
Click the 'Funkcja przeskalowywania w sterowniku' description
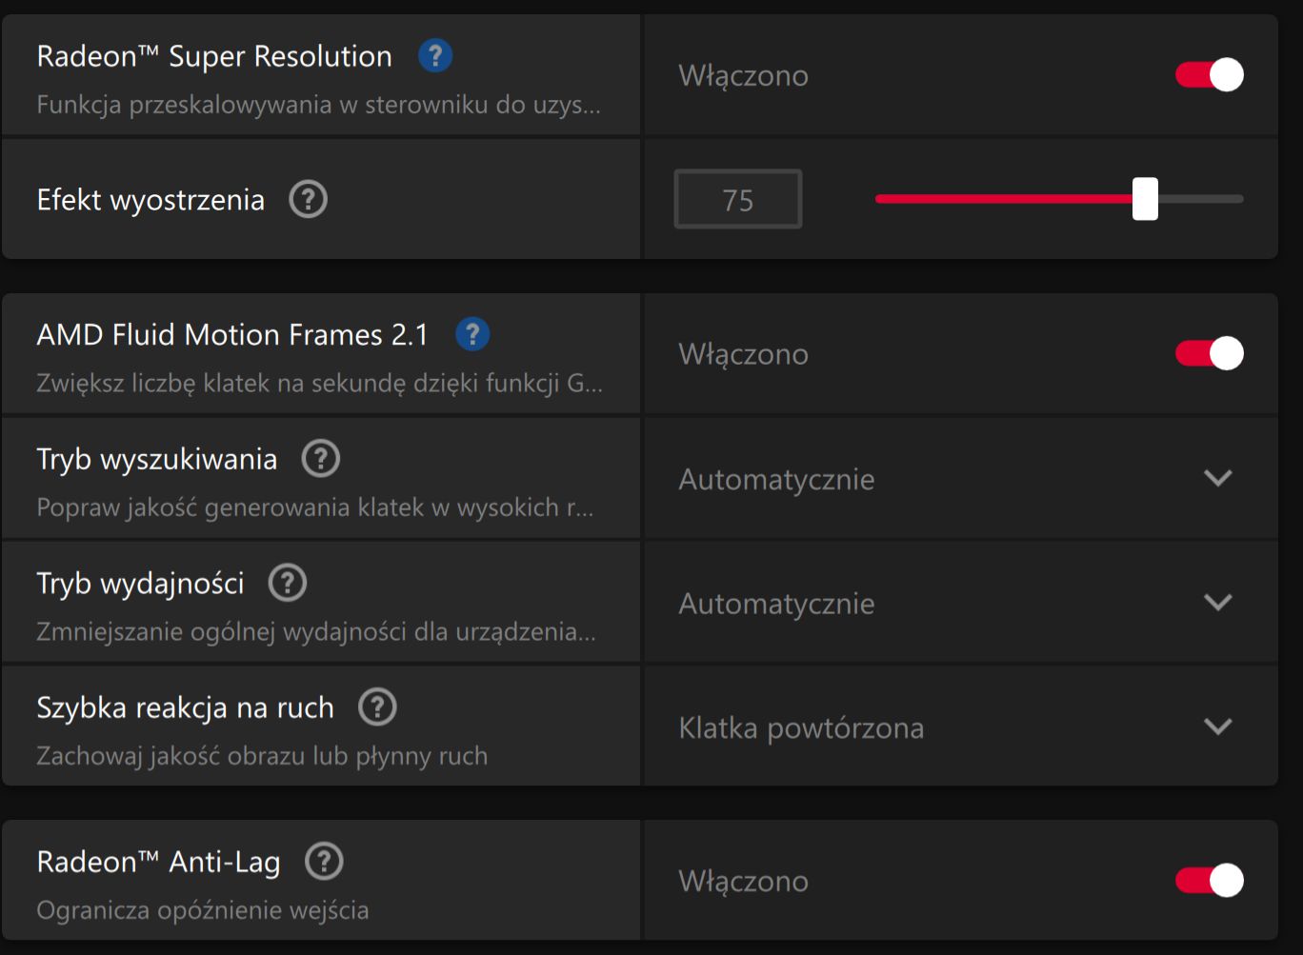point(319,105)
